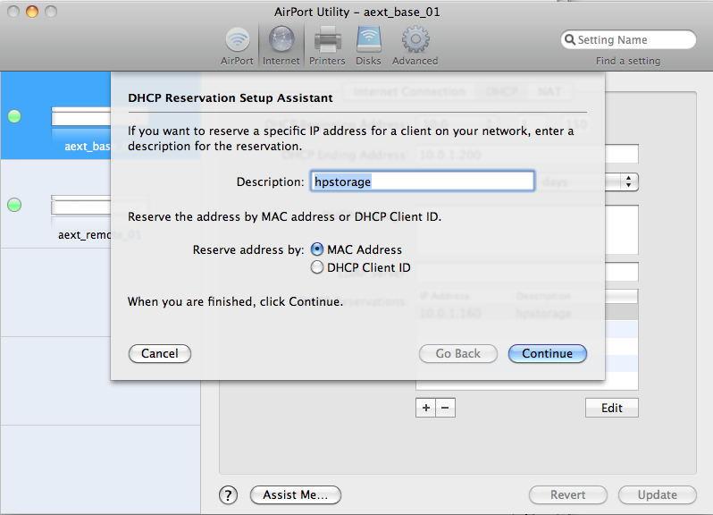Click Continue in the assistant
The height and width of the screenshot is (515, 713).
[548, 353]
